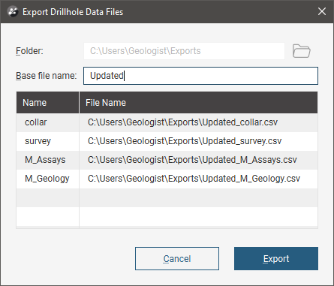334x286 pixels.
Task: Click the Export button
Action: pos(276,258)
